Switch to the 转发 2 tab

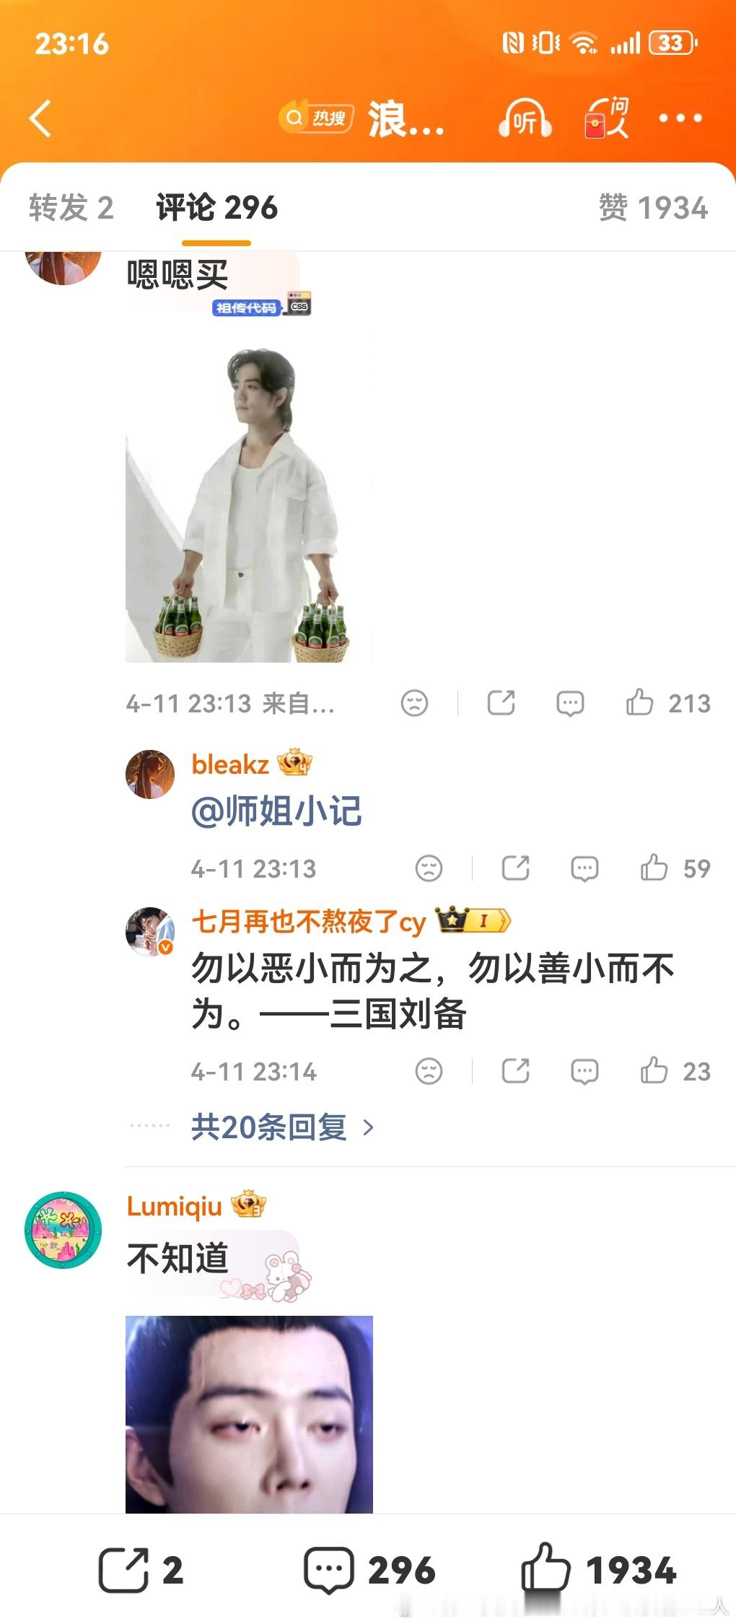(x=71, y=208)
